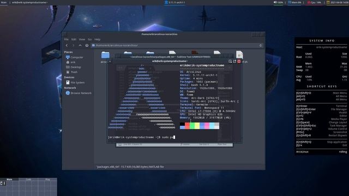Image resolution: width=349 pixels, height=196 pixels.
Task: Click the ArcoLinux label in system info panel
Action: pos(302,152)
